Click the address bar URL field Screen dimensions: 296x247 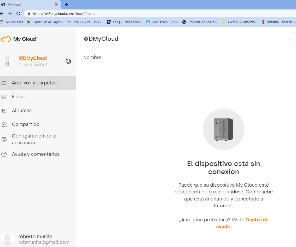pyautogui.click(x=160, y=14)
